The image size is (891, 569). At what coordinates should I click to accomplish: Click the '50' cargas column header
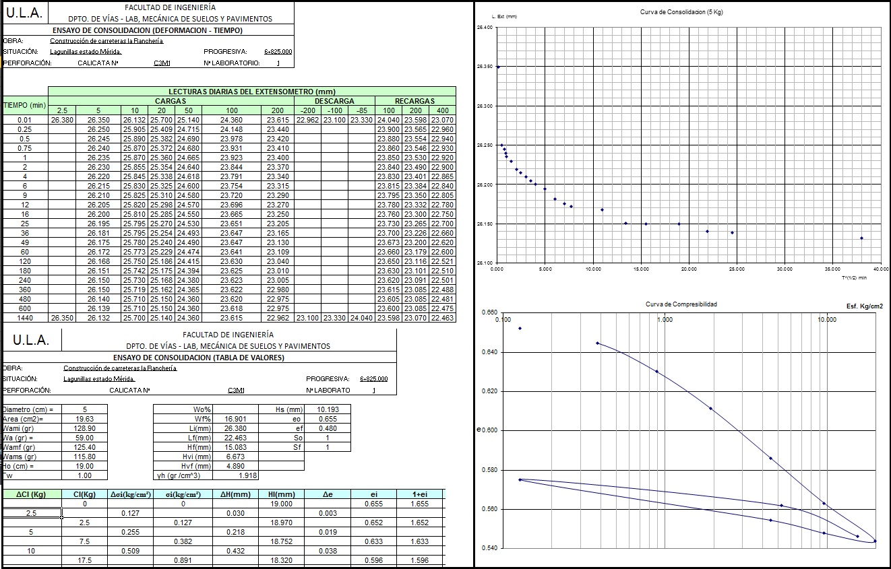[x=188, y=110]
